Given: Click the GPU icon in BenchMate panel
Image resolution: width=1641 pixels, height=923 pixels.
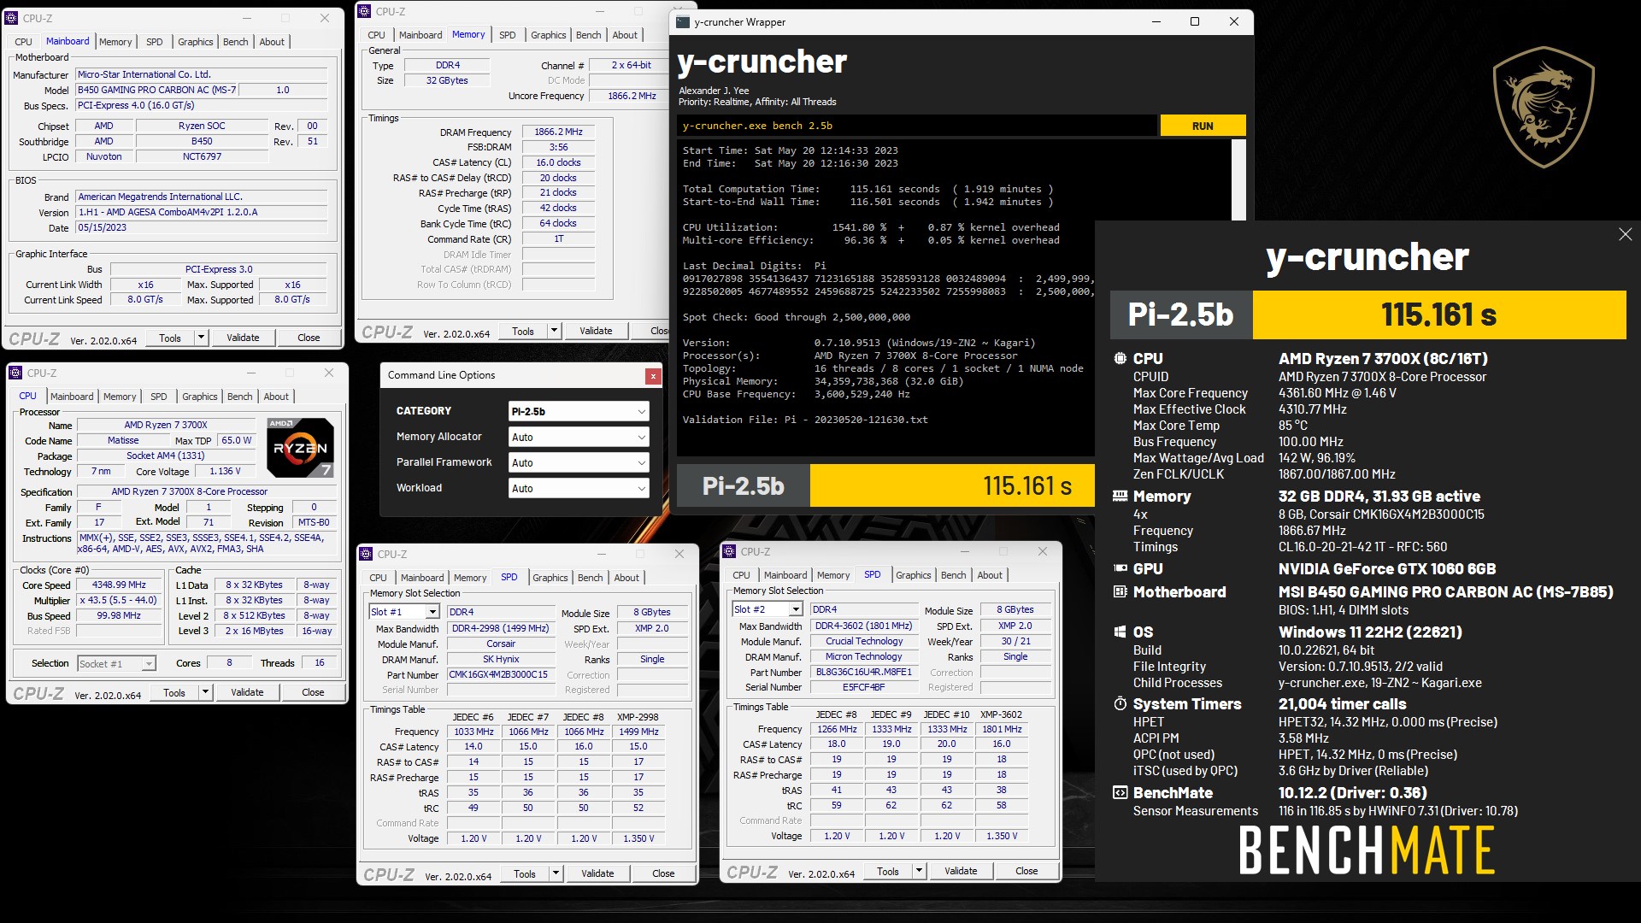Looking at the screenshot, I should tap(1120, 568).
